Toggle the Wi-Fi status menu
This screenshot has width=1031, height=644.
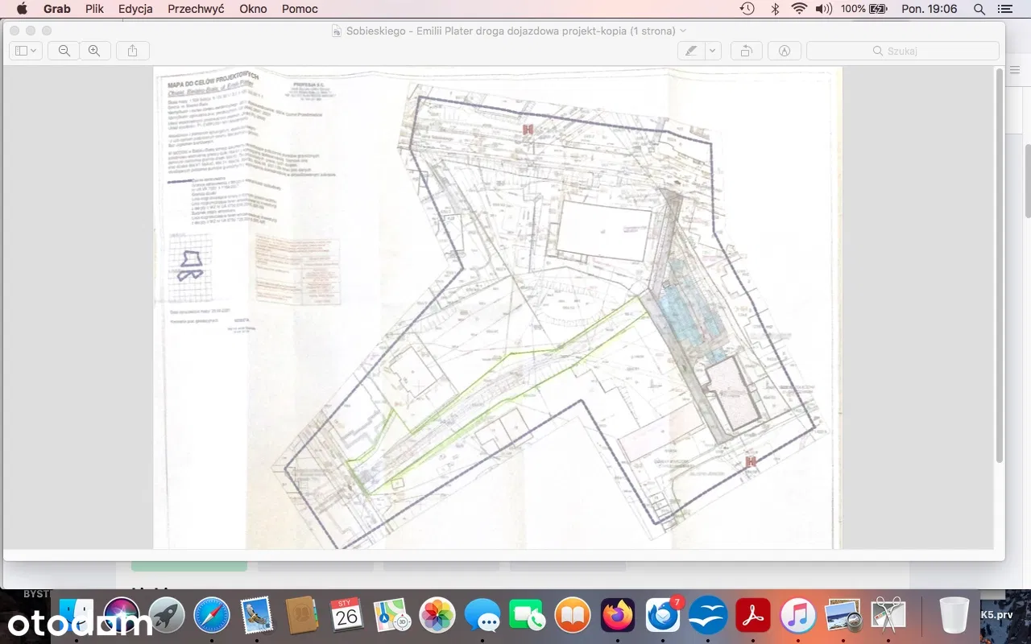pos(799,9)
